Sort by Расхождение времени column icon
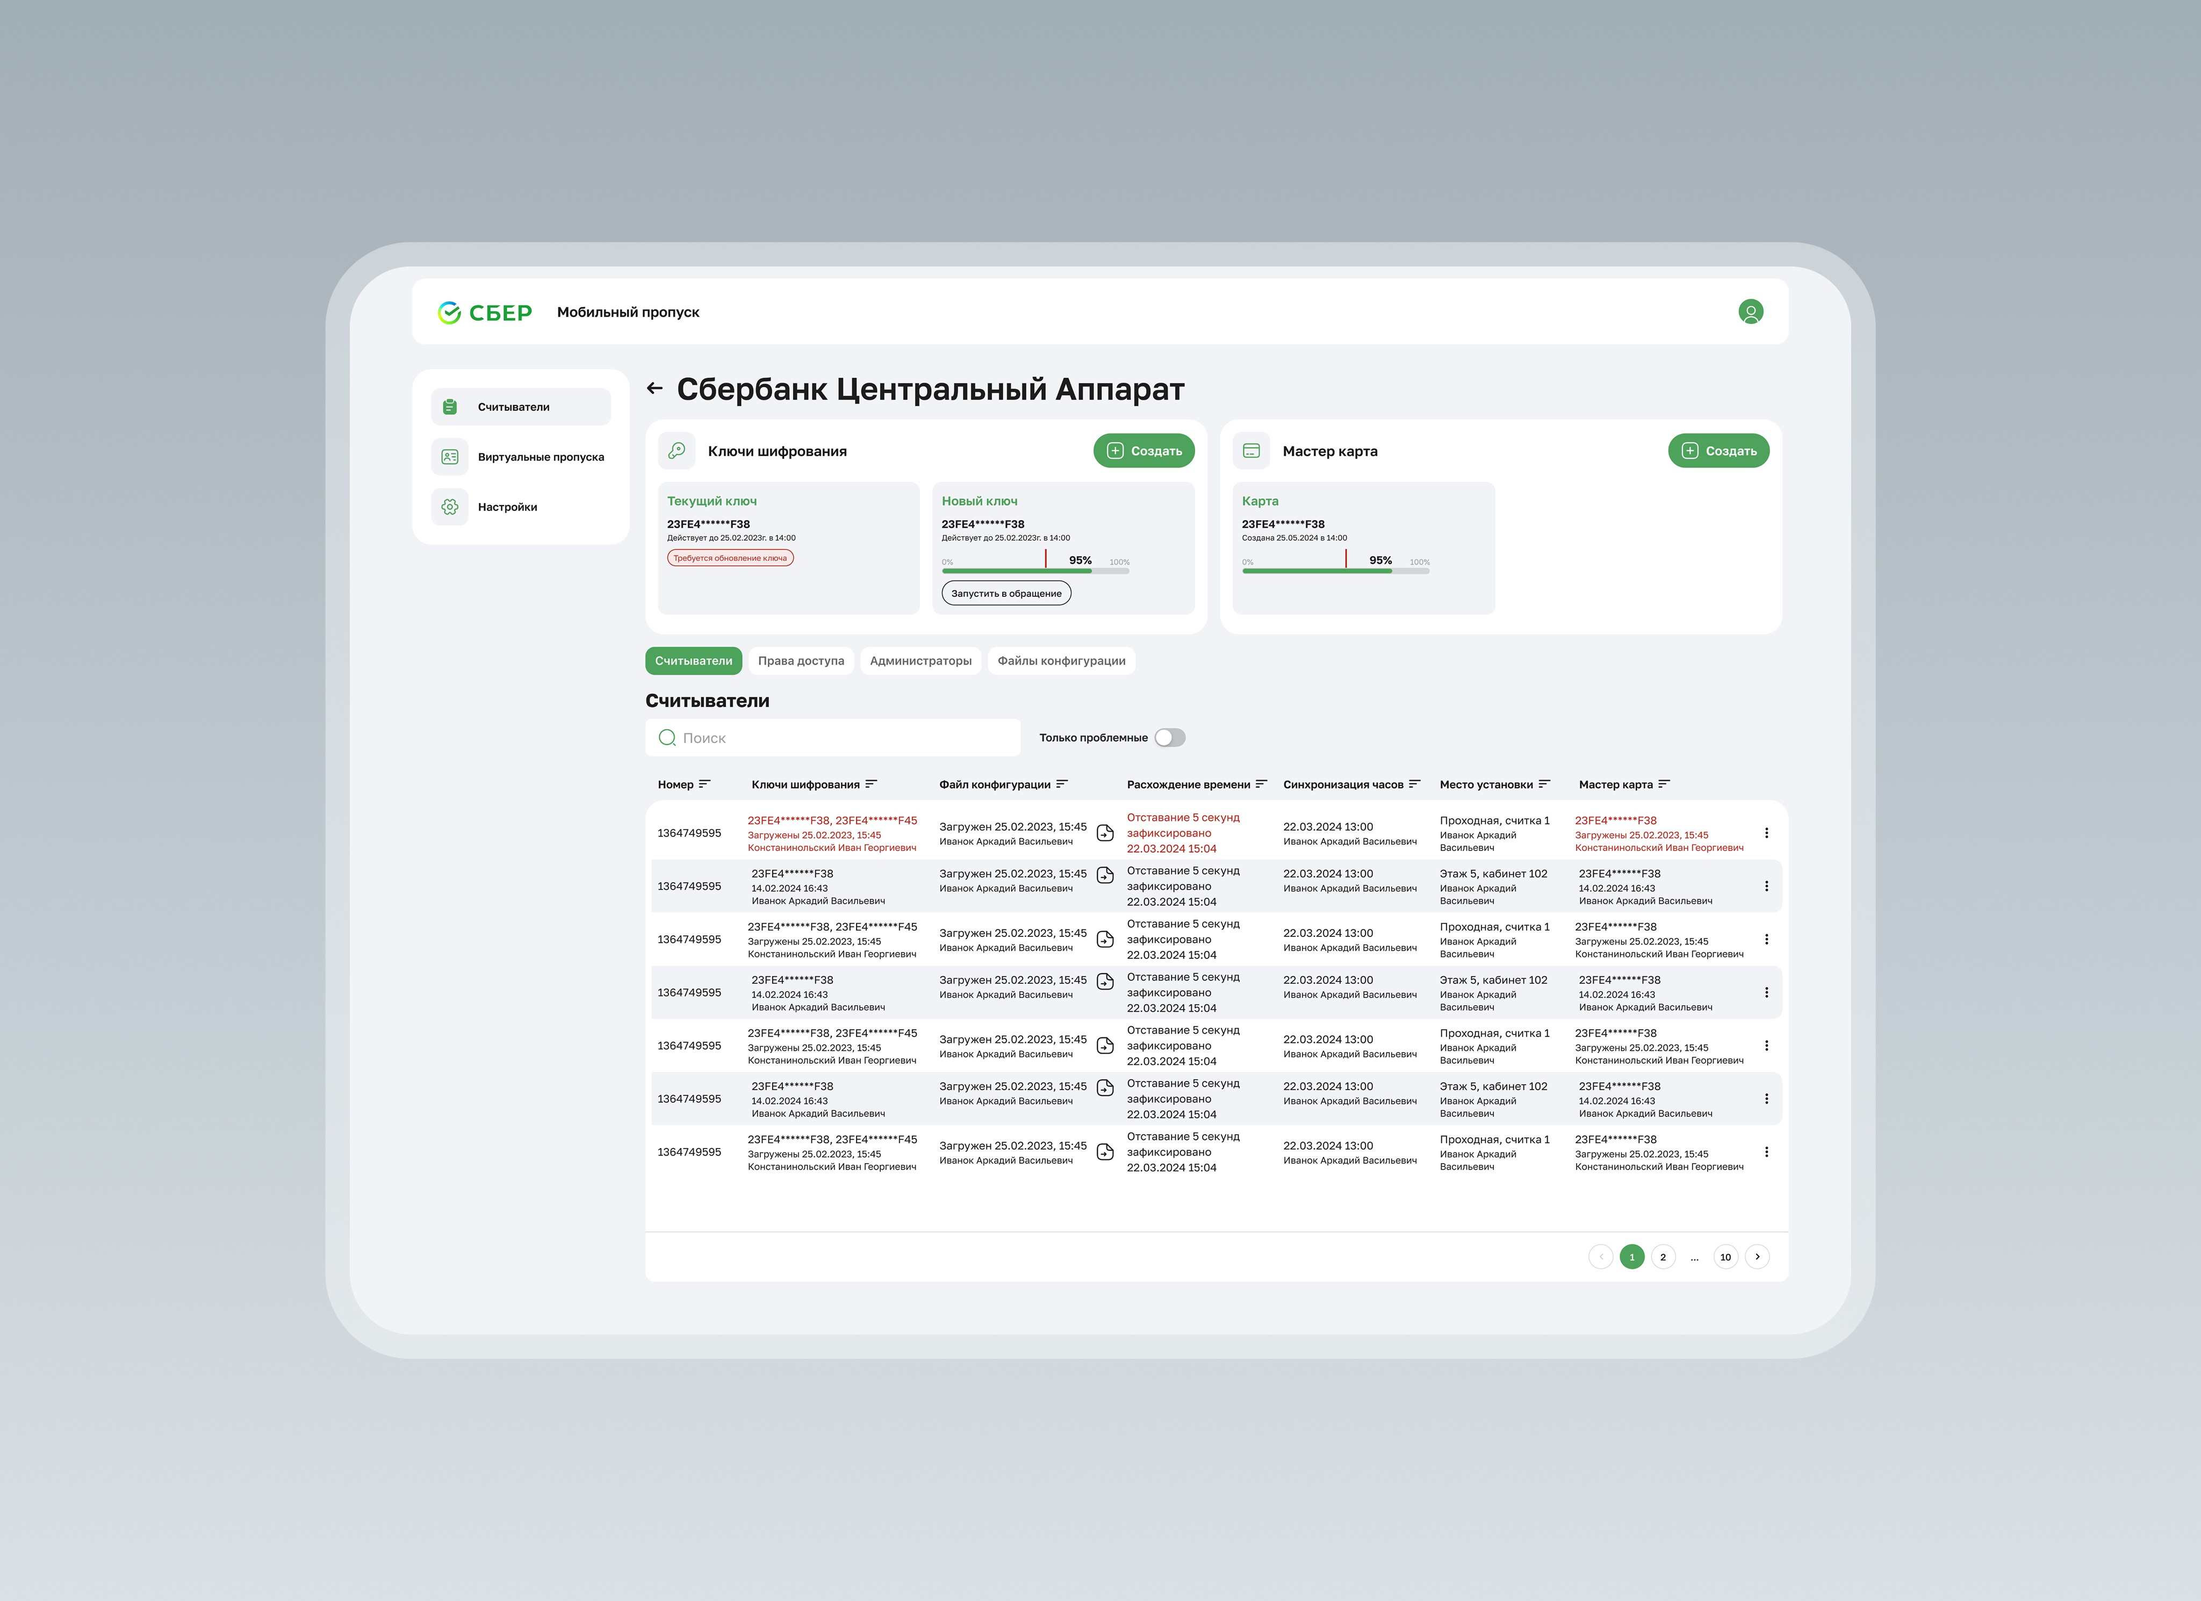 (x=1261, y=784)
